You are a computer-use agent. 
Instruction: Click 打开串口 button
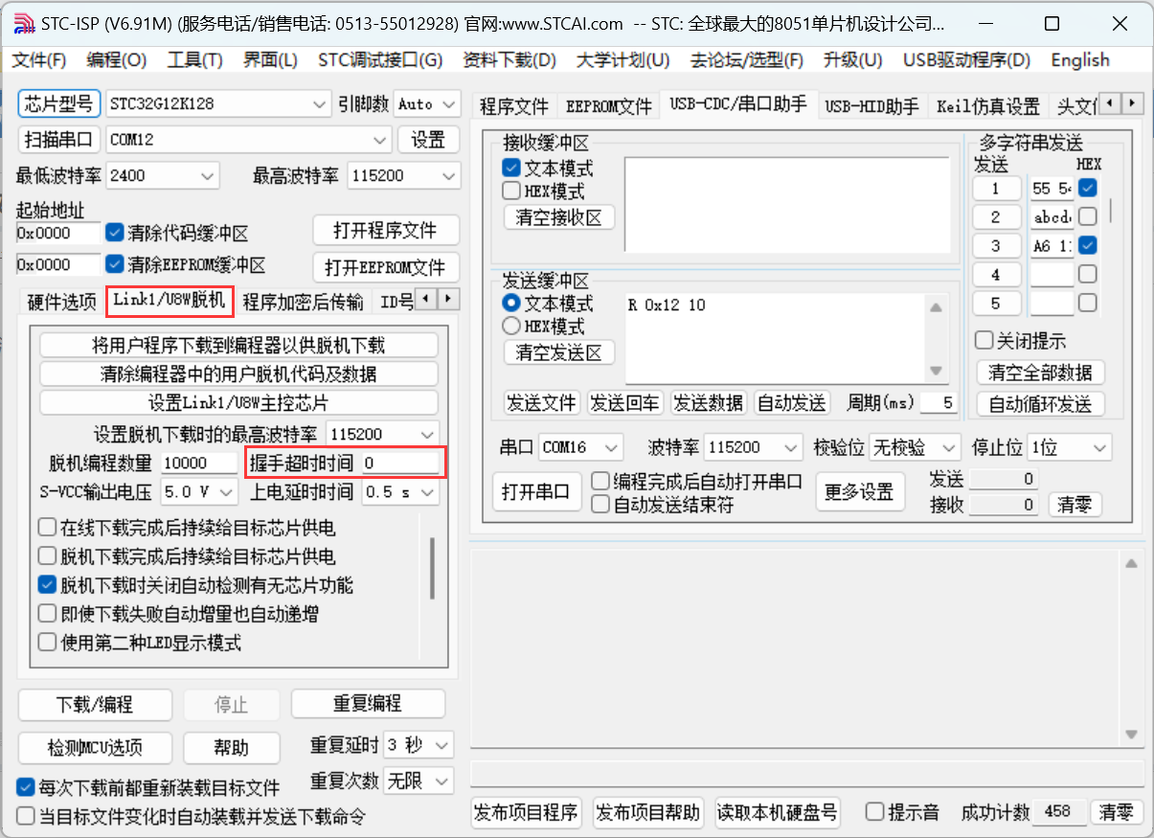[536, 491]
